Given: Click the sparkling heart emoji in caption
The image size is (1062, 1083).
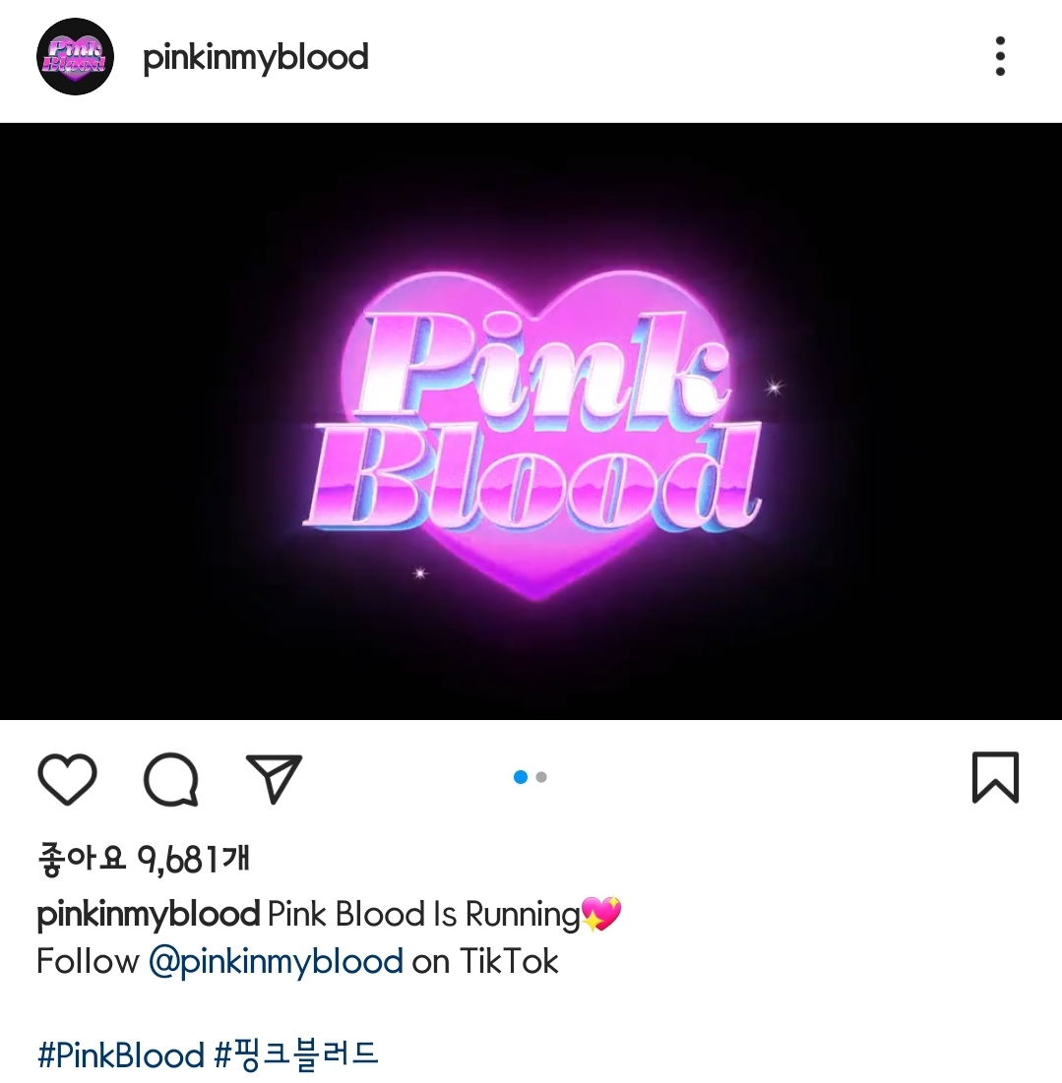Looking at the screenshot, I should (601, 915).
